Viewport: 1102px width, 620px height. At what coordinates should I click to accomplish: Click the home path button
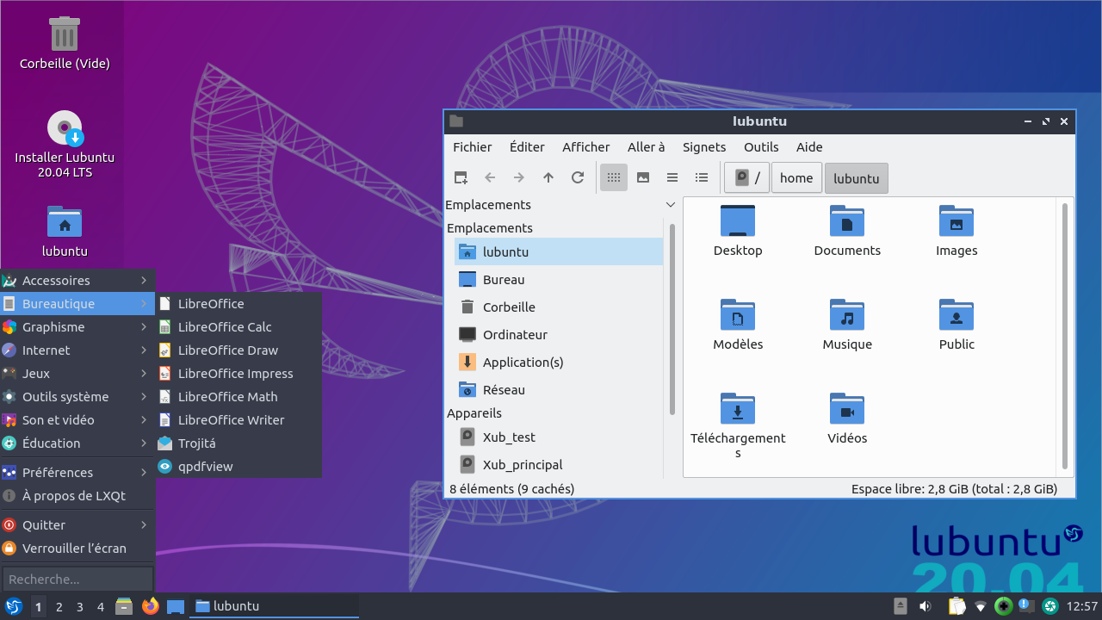coord(796,178)
